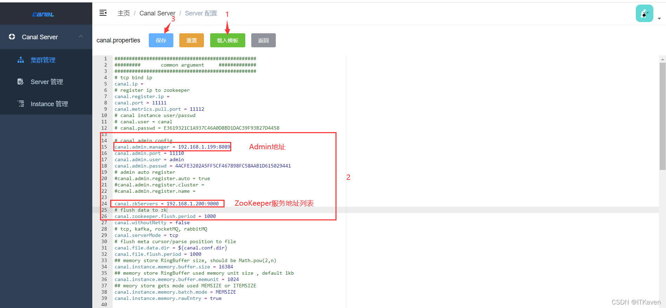Click the 重置 reset button
The height and width of the screenshot is (308, 666).
tap(192, 40)
